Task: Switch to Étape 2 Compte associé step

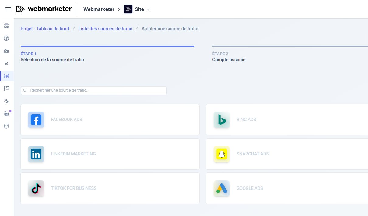Action: tap(229, 57)
